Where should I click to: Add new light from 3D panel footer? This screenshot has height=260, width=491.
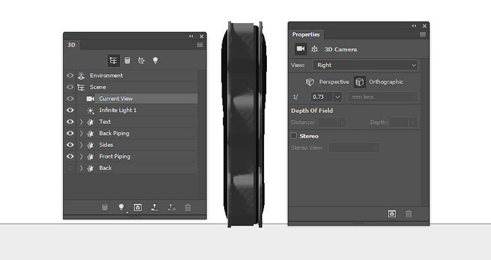coord(121,207)
